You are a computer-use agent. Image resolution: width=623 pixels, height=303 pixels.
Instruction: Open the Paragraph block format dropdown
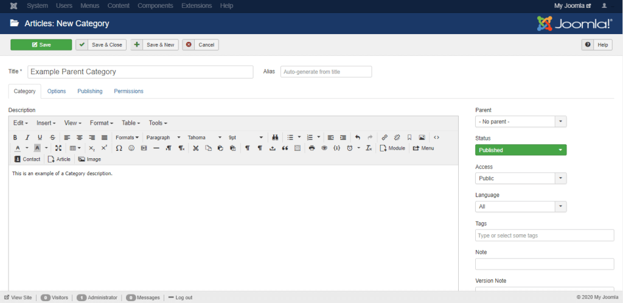[163, 138]
